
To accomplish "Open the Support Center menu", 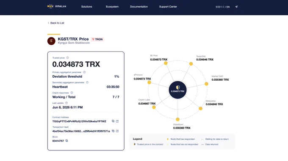I will (x=168, y=7).
